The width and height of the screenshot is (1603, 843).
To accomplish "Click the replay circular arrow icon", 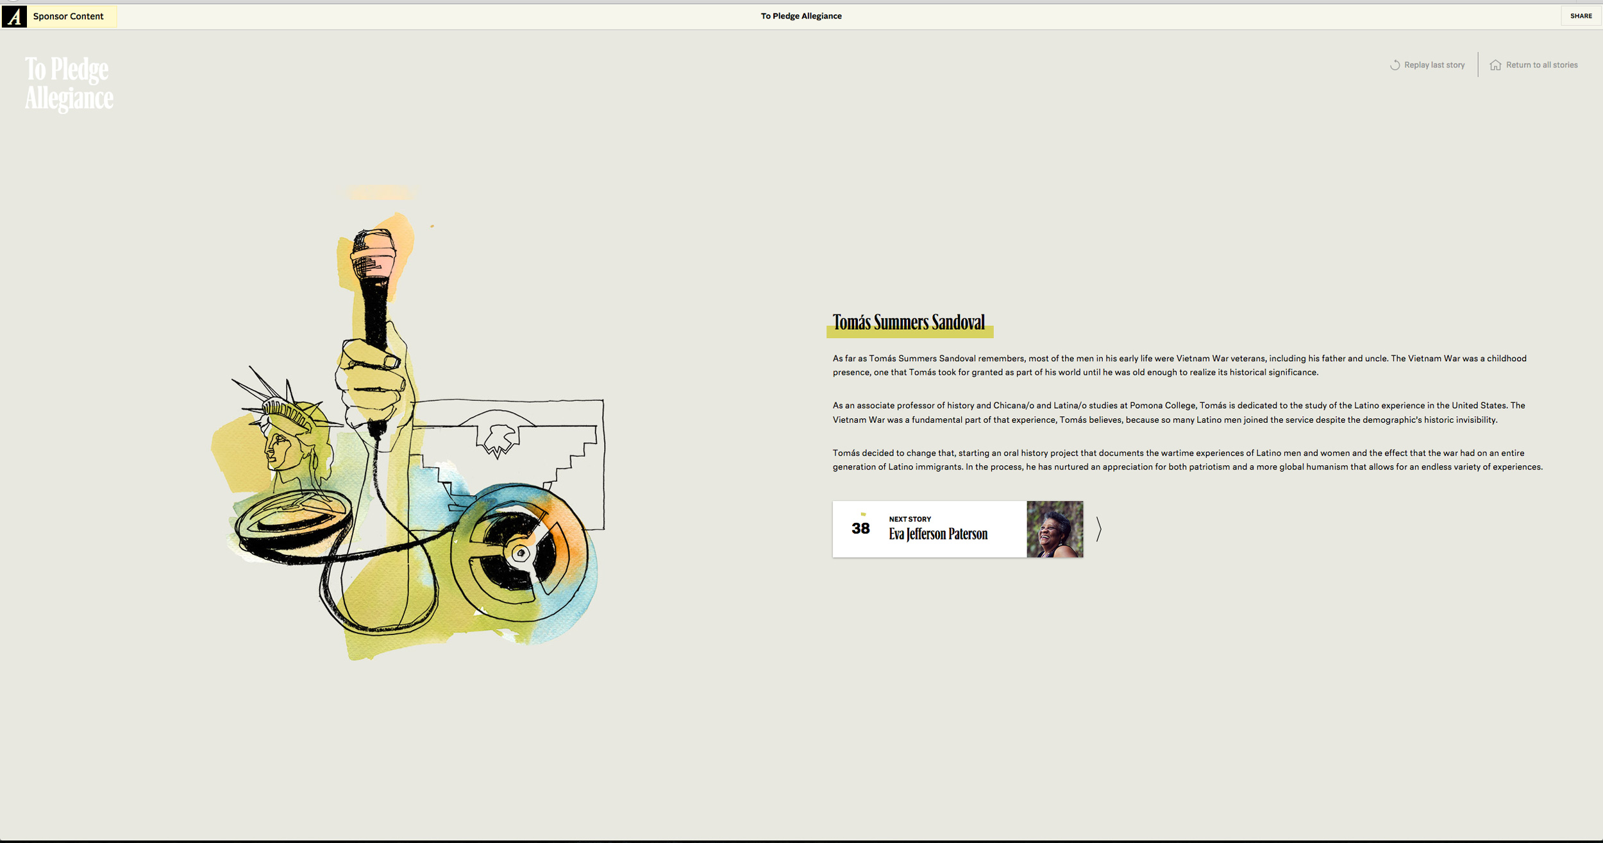I will coord(1395,65).
